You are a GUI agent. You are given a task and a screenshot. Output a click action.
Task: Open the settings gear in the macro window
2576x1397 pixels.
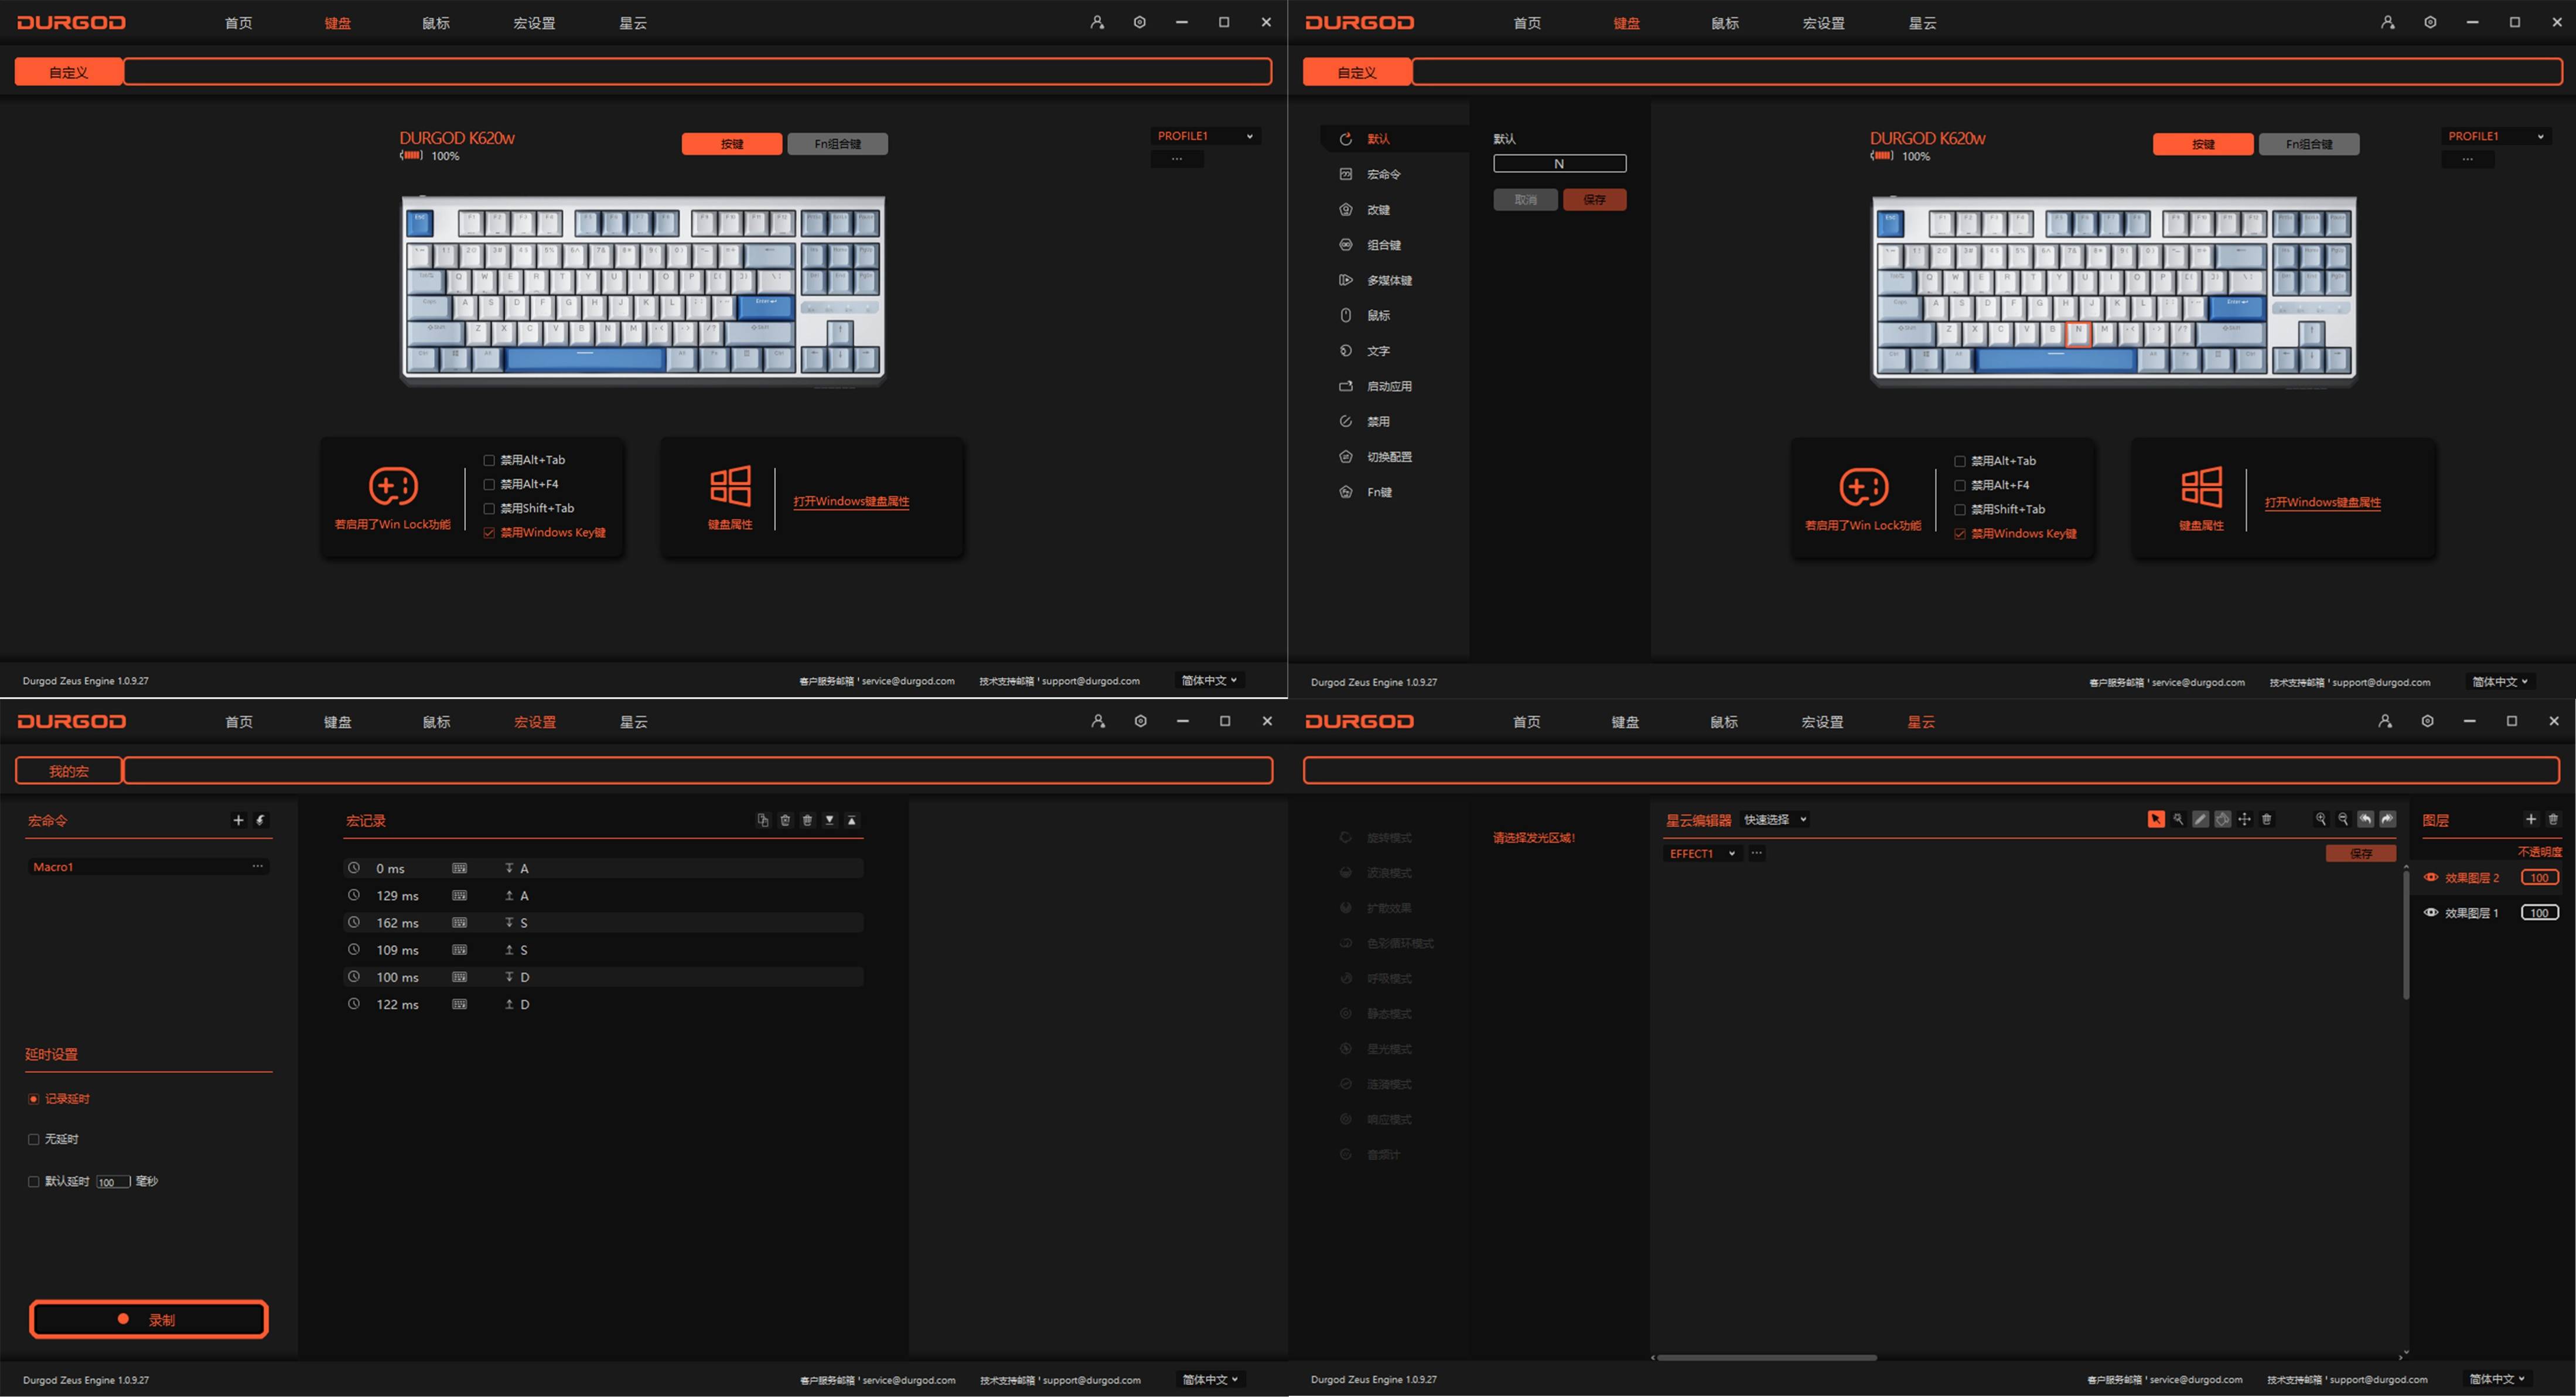click(x=1140, y=721)
